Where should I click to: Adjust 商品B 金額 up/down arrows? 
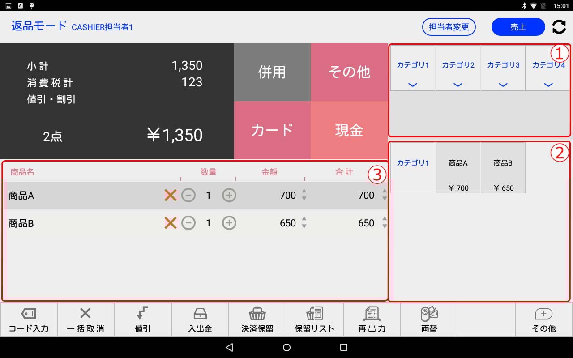(304, 223)
